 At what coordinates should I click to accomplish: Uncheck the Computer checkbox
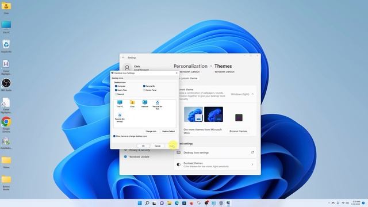[116, 86]
